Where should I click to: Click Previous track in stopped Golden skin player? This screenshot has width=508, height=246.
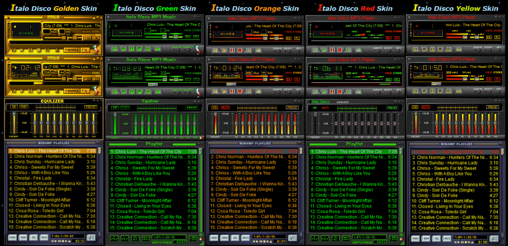(13, 50)
